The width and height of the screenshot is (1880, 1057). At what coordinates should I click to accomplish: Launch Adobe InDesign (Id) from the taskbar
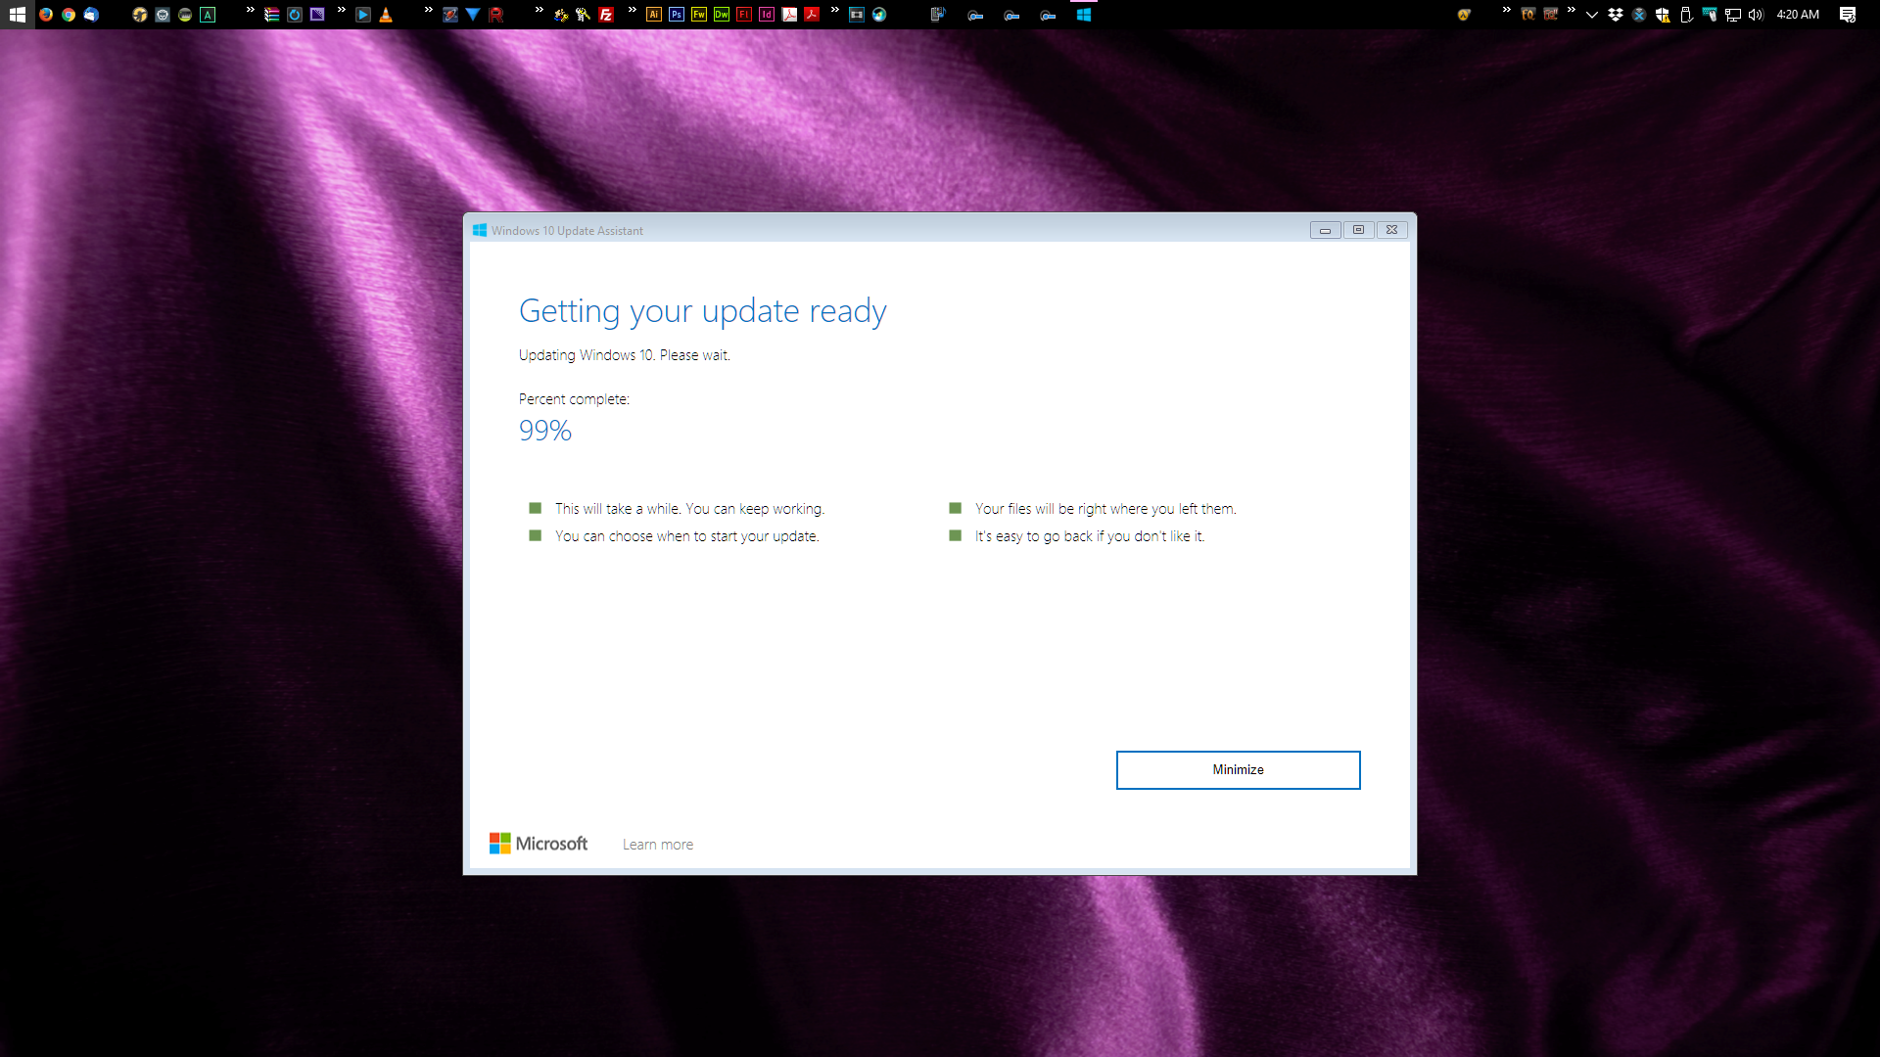click(x=767, y=15)
